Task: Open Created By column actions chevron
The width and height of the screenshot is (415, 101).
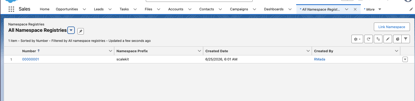Action: point(397,51)
